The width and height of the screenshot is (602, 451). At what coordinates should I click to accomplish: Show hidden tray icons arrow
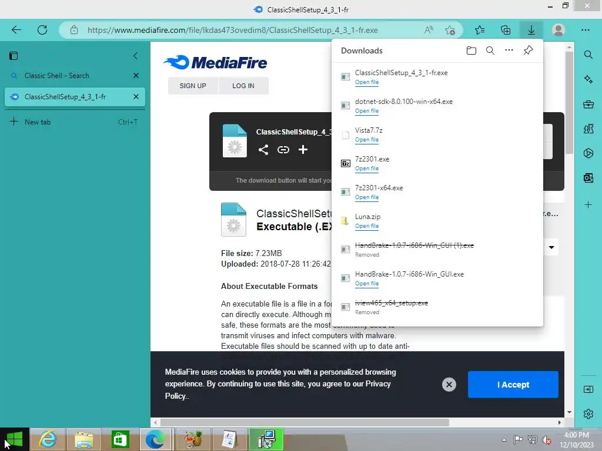point(504,440)
